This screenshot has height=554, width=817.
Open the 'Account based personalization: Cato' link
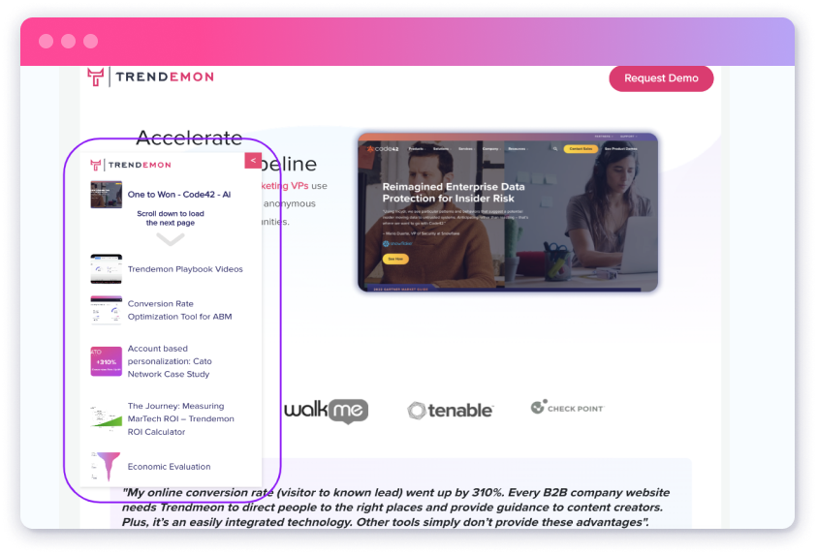(170, 361)
